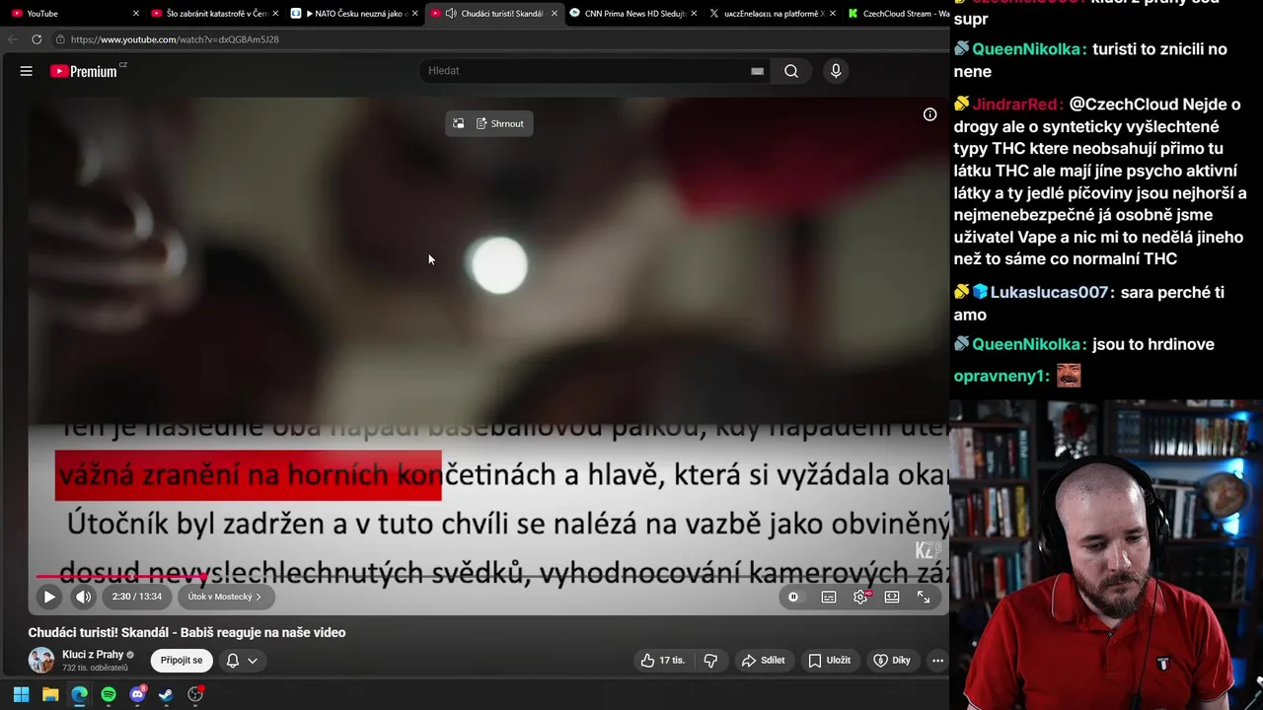Open Spotify from taskbar

(109, 694)
